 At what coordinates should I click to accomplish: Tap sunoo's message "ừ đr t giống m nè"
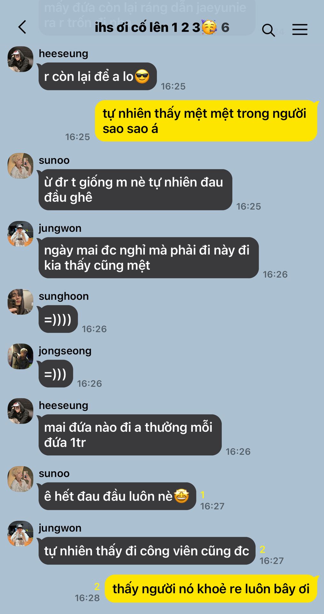click(x=135, y=190)
